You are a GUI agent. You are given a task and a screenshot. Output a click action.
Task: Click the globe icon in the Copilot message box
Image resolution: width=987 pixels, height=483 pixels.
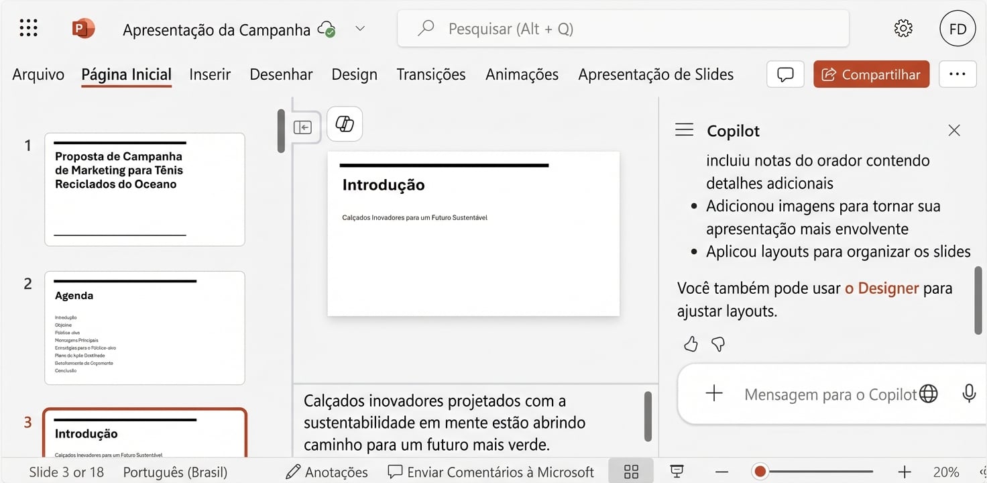click(x=929, y=394)
